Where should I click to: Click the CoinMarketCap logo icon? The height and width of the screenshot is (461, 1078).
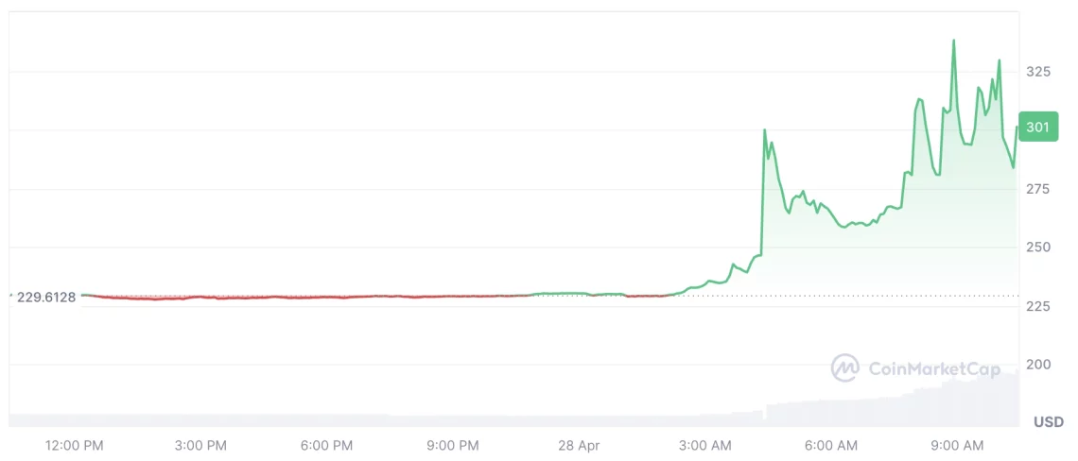tap(844, 367)
